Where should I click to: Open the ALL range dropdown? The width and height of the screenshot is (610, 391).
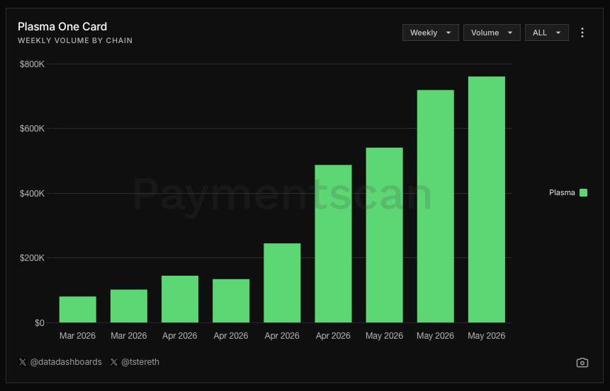[x=546, y=33]
